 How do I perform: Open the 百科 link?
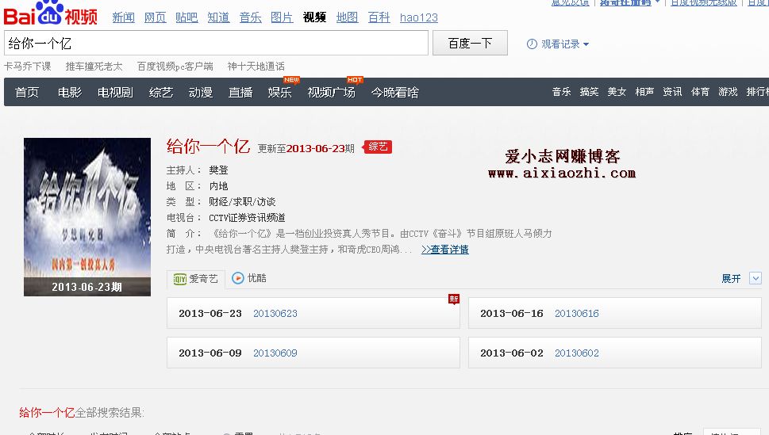pos(379,17)
